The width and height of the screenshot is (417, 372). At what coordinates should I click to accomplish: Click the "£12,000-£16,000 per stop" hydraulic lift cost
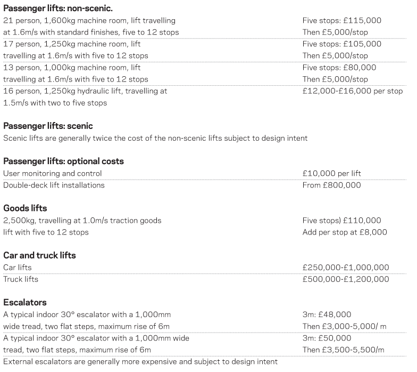point(353,91)
